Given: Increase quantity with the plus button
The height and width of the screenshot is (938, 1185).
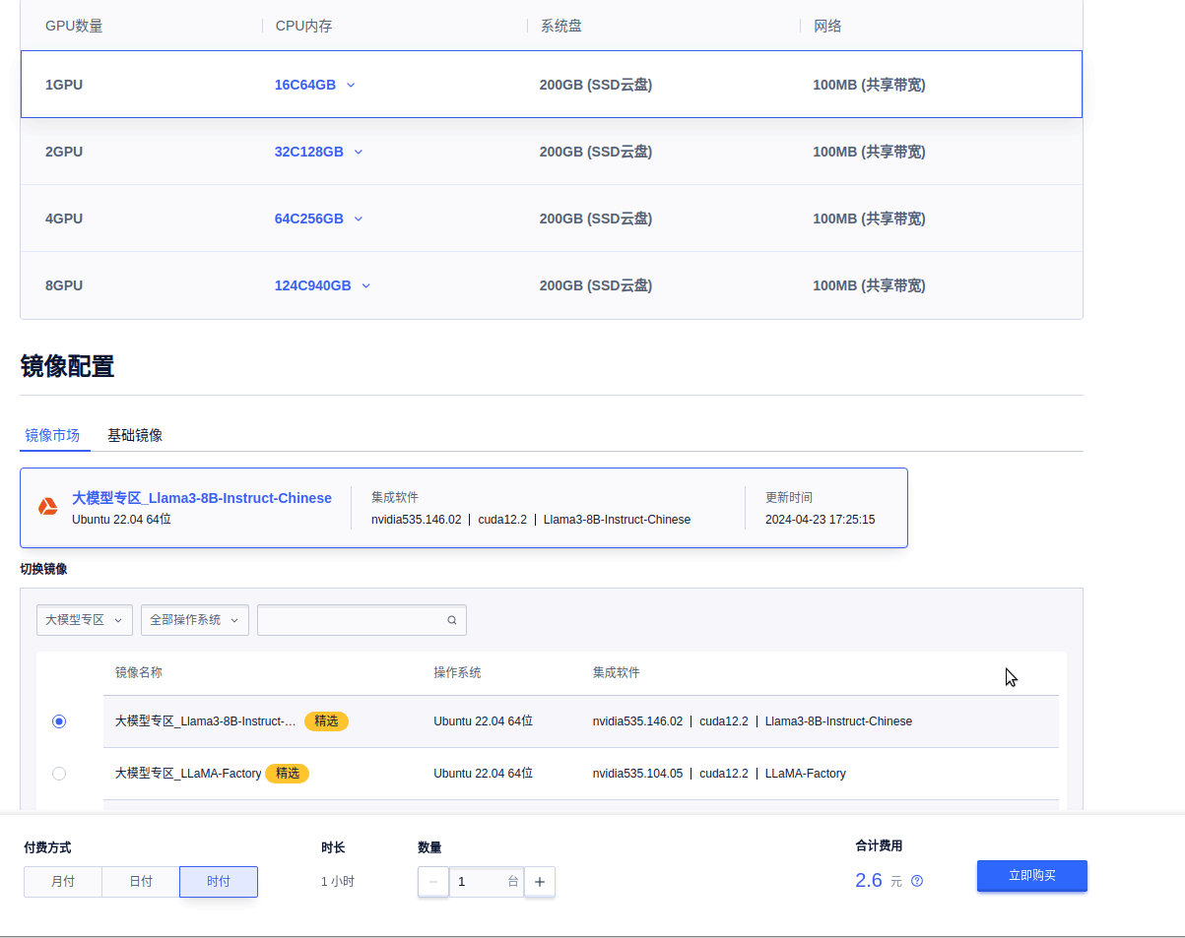Looking at the screenshot, I should pos(539,881).
